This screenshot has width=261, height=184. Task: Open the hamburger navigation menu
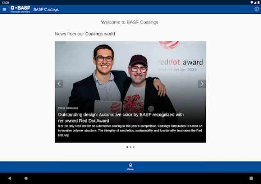coord(5,10)
